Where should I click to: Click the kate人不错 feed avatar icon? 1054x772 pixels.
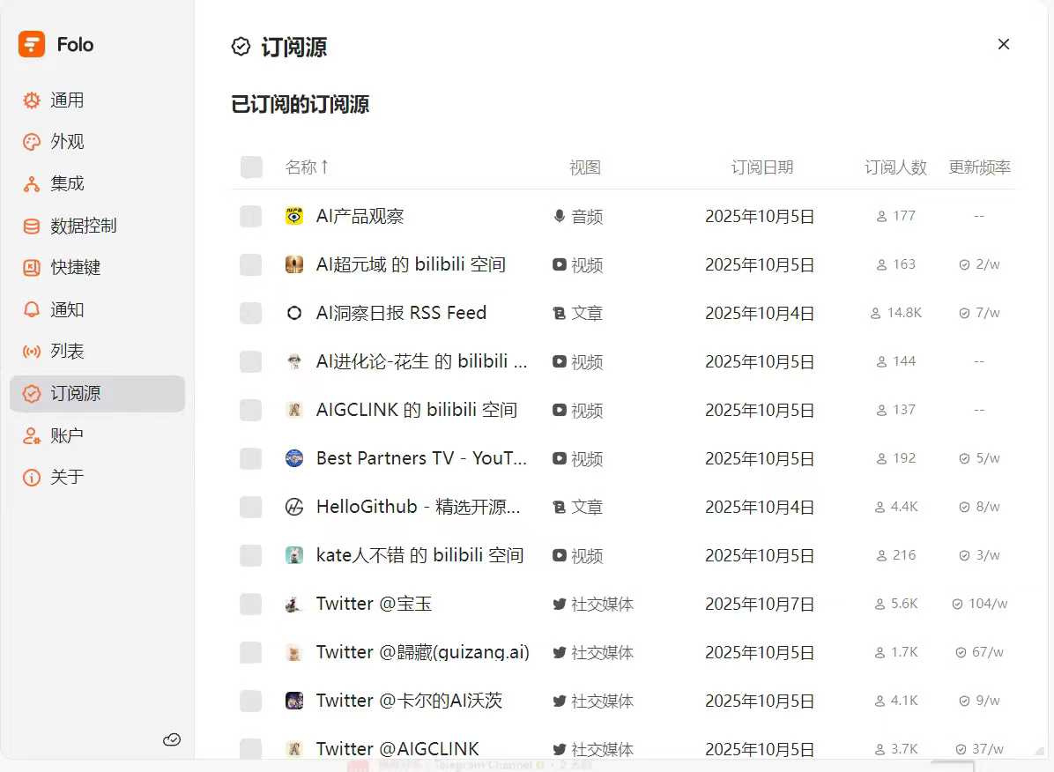(294, 555)
